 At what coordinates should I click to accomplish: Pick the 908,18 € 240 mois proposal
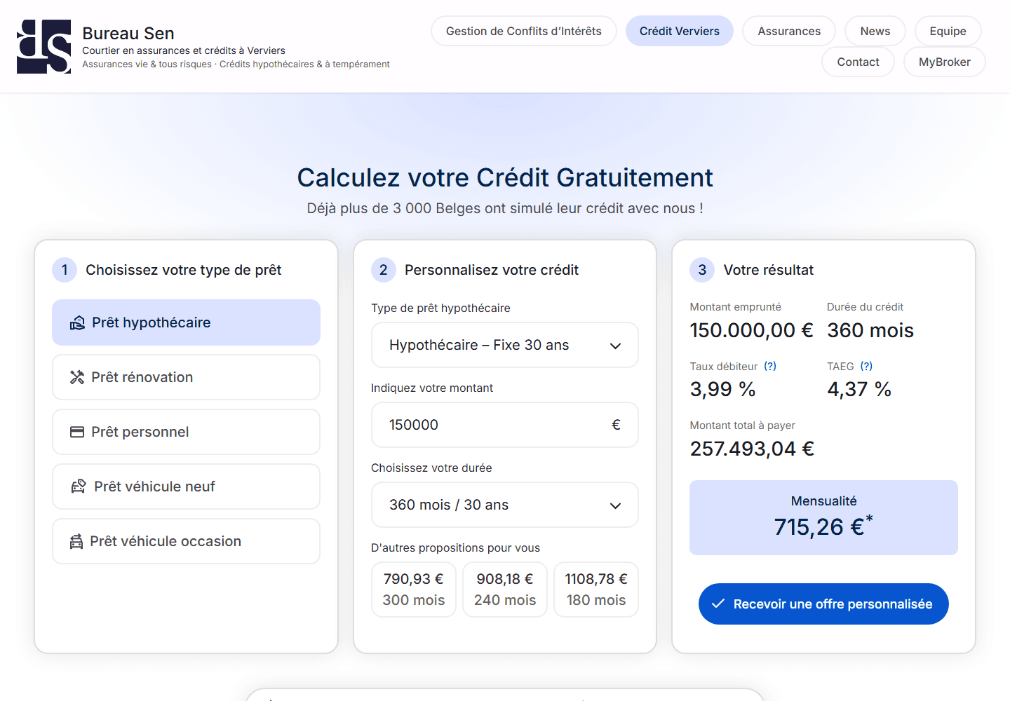click(505, 590)
